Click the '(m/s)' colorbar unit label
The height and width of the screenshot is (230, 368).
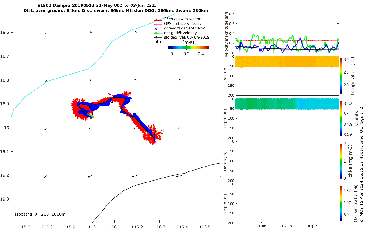[188, 42]
